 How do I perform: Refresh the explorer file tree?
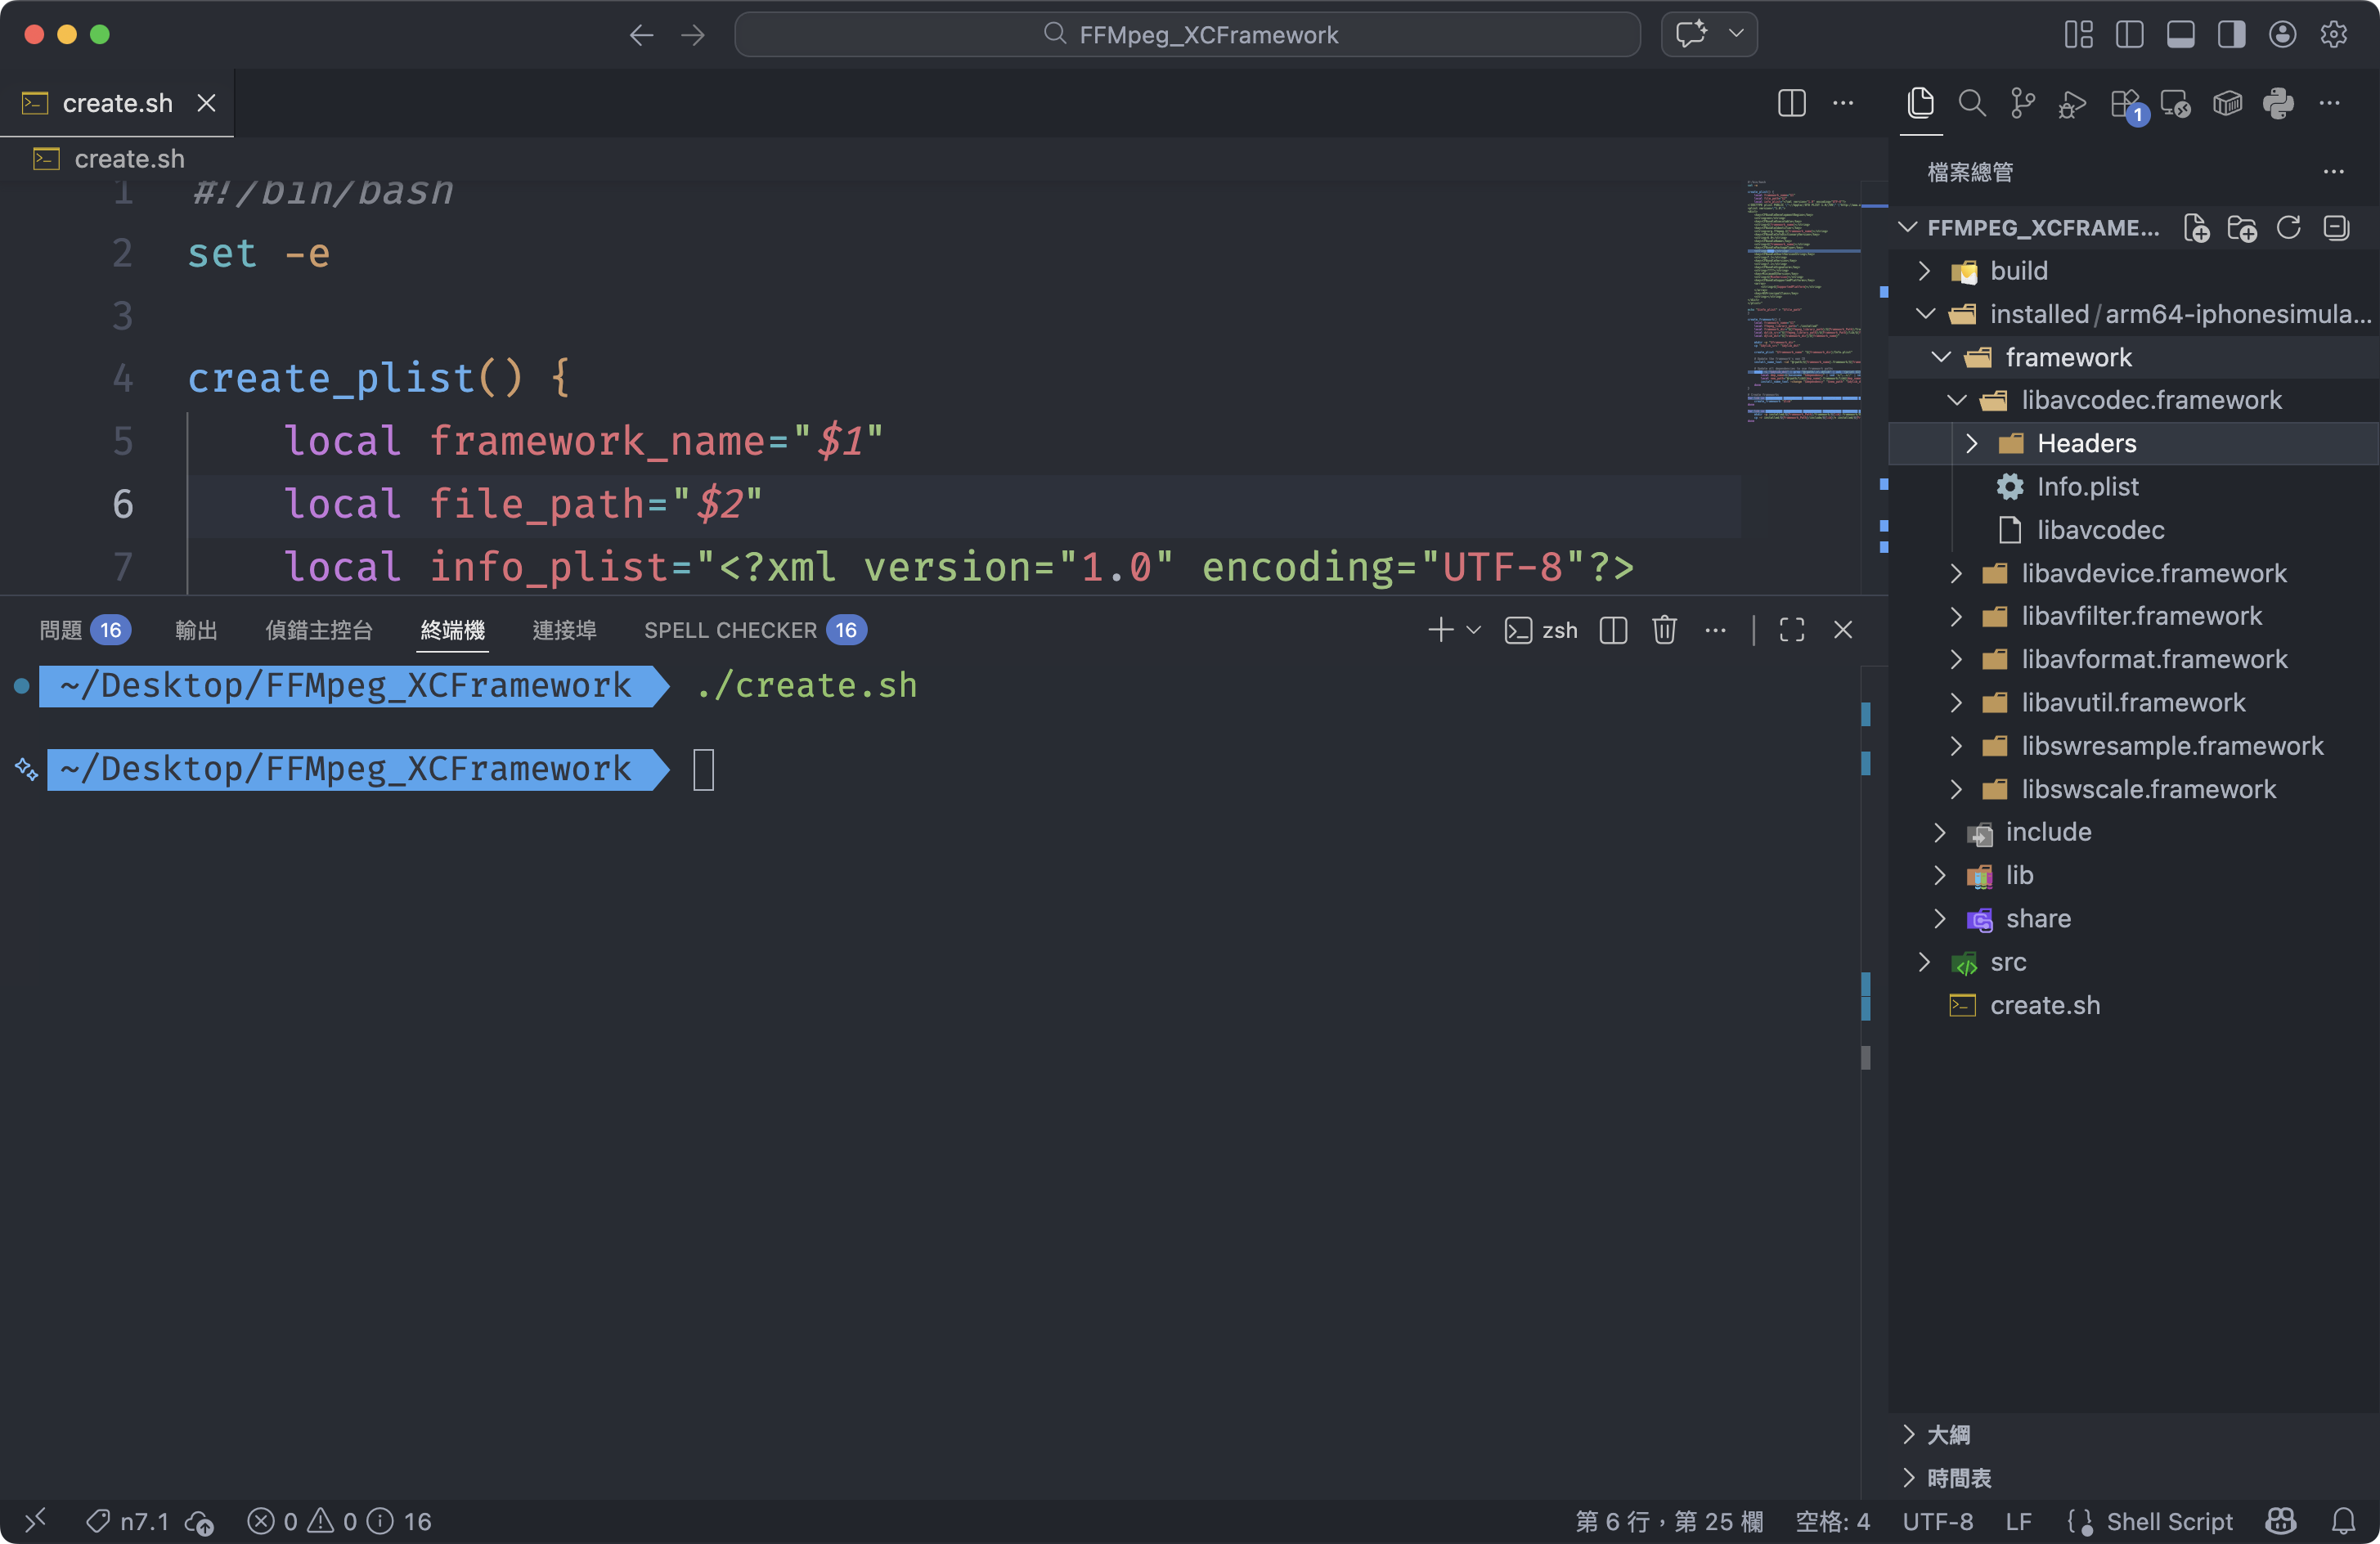(2288, 228)
